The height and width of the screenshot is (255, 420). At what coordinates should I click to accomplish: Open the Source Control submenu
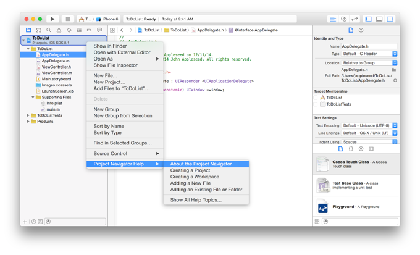125,153
